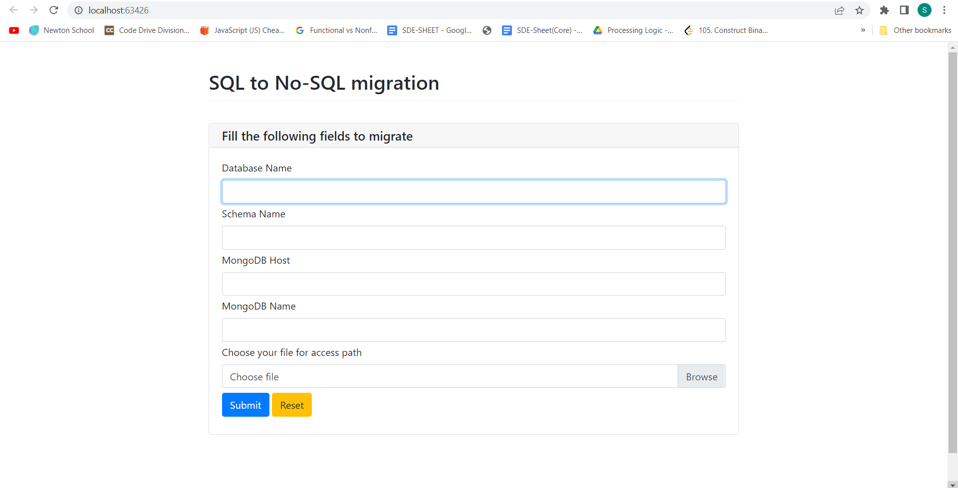Open the share icon in the address bar
958x488 pixels.
(839, 10)
